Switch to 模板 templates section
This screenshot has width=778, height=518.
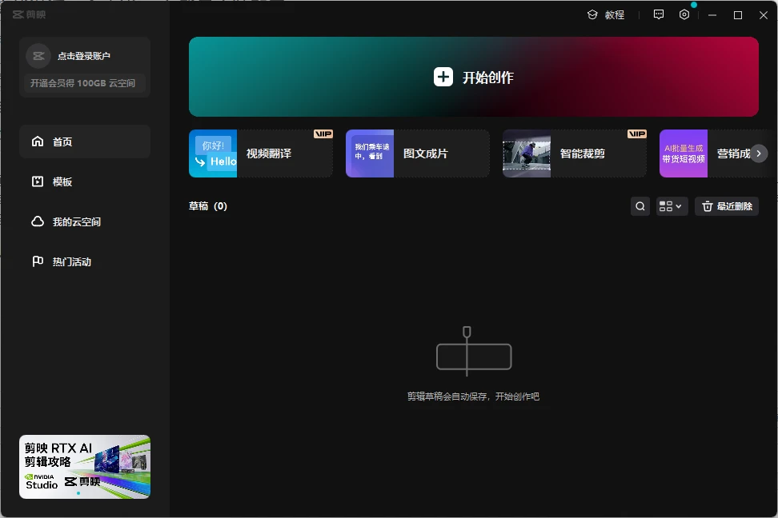click(84, 181)
